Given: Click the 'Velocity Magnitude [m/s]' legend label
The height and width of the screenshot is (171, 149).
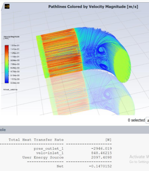Looking at the screenshot, I should click(x=11, y=37).
